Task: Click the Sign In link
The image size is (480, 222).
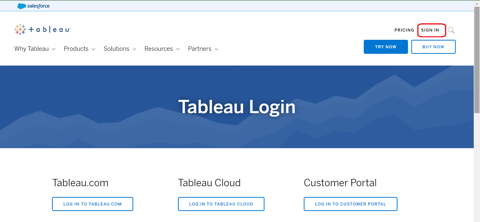Action: coord(430,30)
